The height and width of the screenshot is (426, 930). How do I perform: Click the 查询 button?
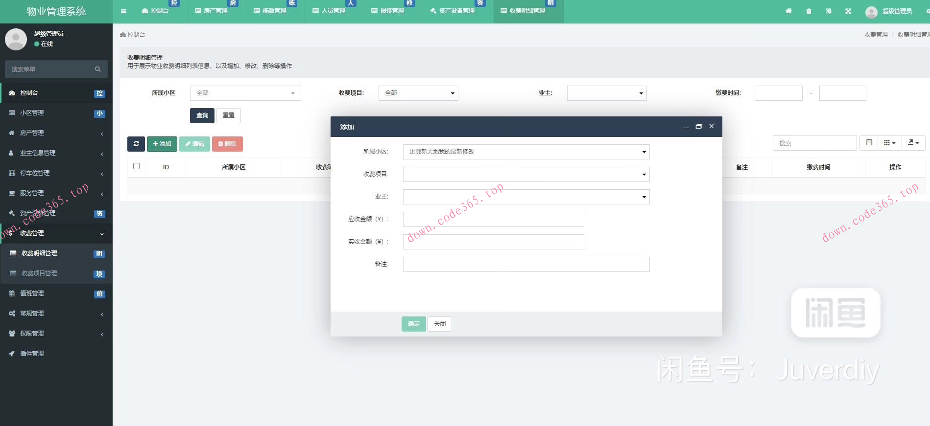pos(202,115)
